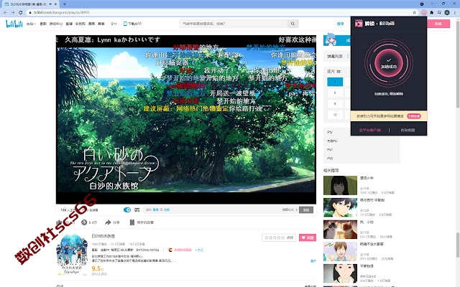460x287 pixels.
Task: Open danmaku settings icon beside the toggle
Action: click(x=137, y=210)
